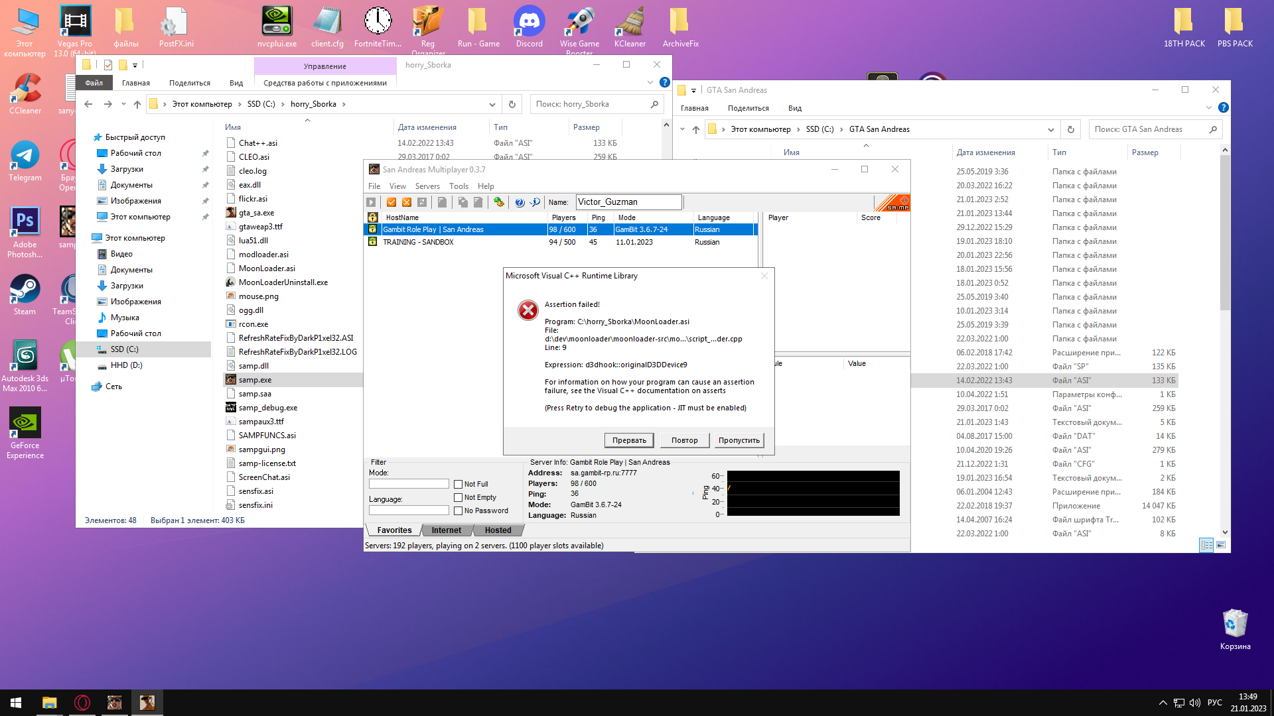Enable the Not Full filter checkbox
The width and height of the screenshot is (1274, 716).
tap(458, 485)
